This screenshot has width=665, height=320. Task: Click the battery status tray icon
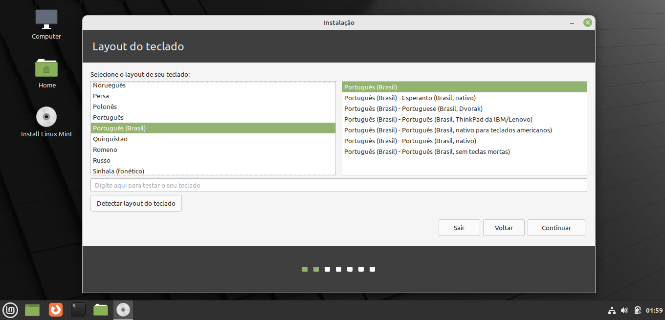click(x=638, y=310)
